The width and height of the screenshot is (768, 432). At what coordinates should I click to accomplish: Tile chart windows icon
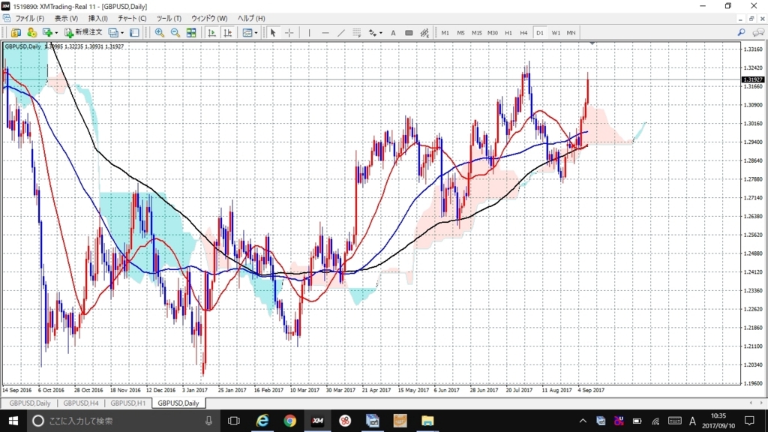tap(191, 33)
